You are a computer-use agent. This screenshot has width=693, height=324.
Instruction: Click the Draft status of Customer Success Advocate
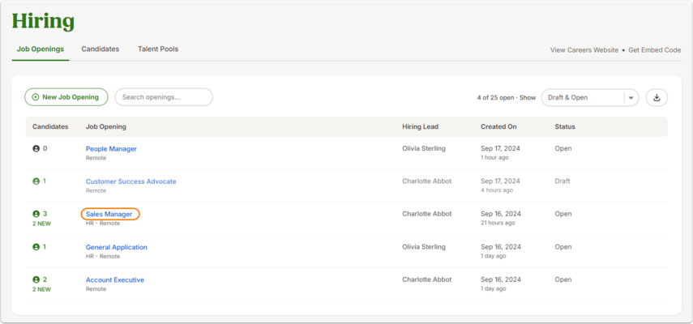pyautogui.click(x=563, y=181)
